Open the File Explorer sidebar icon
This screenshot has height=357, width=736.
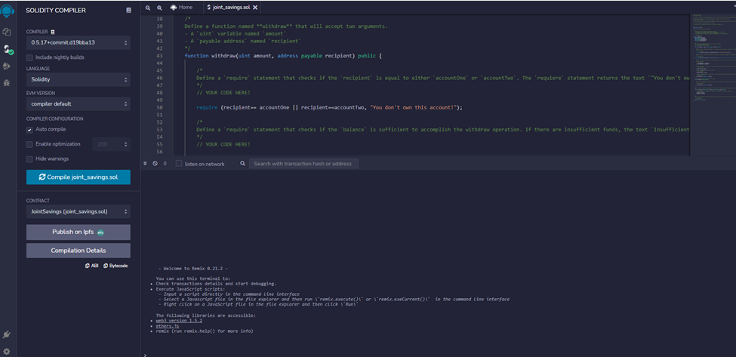[7, 32]
